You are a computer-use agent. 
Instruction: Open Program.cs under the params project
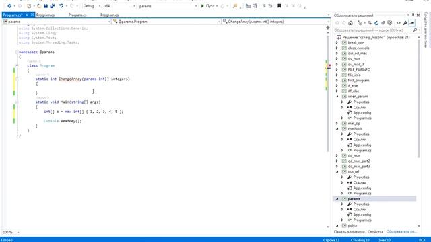pos(362,220)
